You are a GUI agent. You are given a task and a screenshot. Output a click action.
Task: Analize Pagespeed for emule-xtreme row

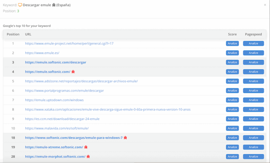click(253, 147)
